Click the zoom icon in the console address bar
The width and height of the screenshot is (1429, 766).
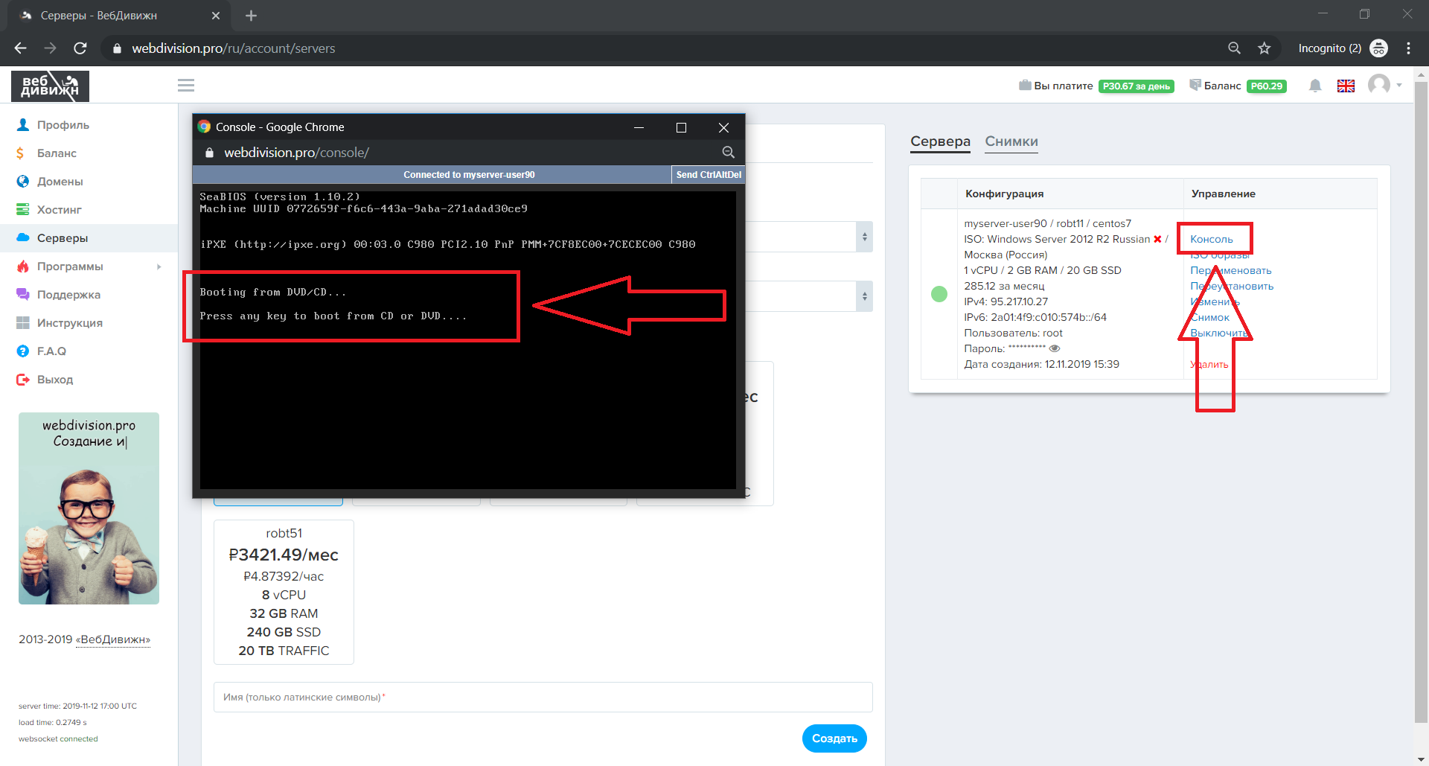pyautogui.click(x=728, y=153)
